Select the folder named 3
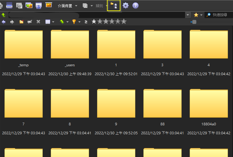 tap(163, 44)
